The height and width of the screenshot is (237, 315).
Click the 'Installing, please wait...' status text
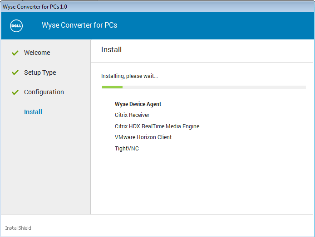129,76
